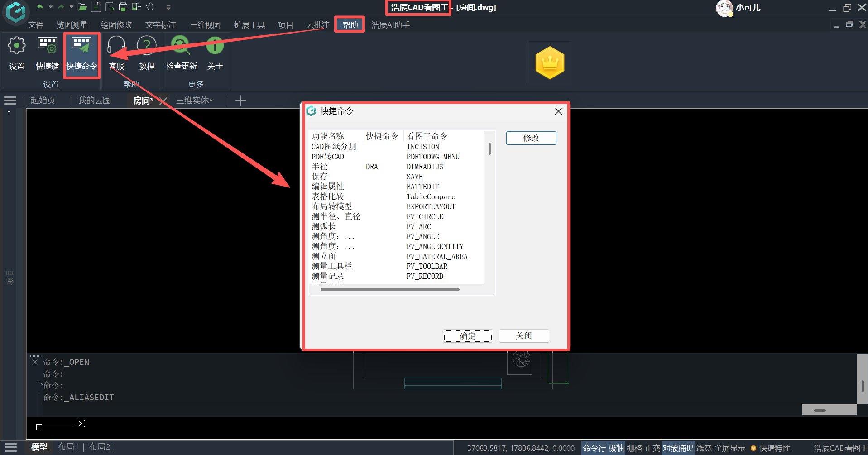
Task: Switch to the 文字标注 ribbon tab
Action: click(161, 25)
